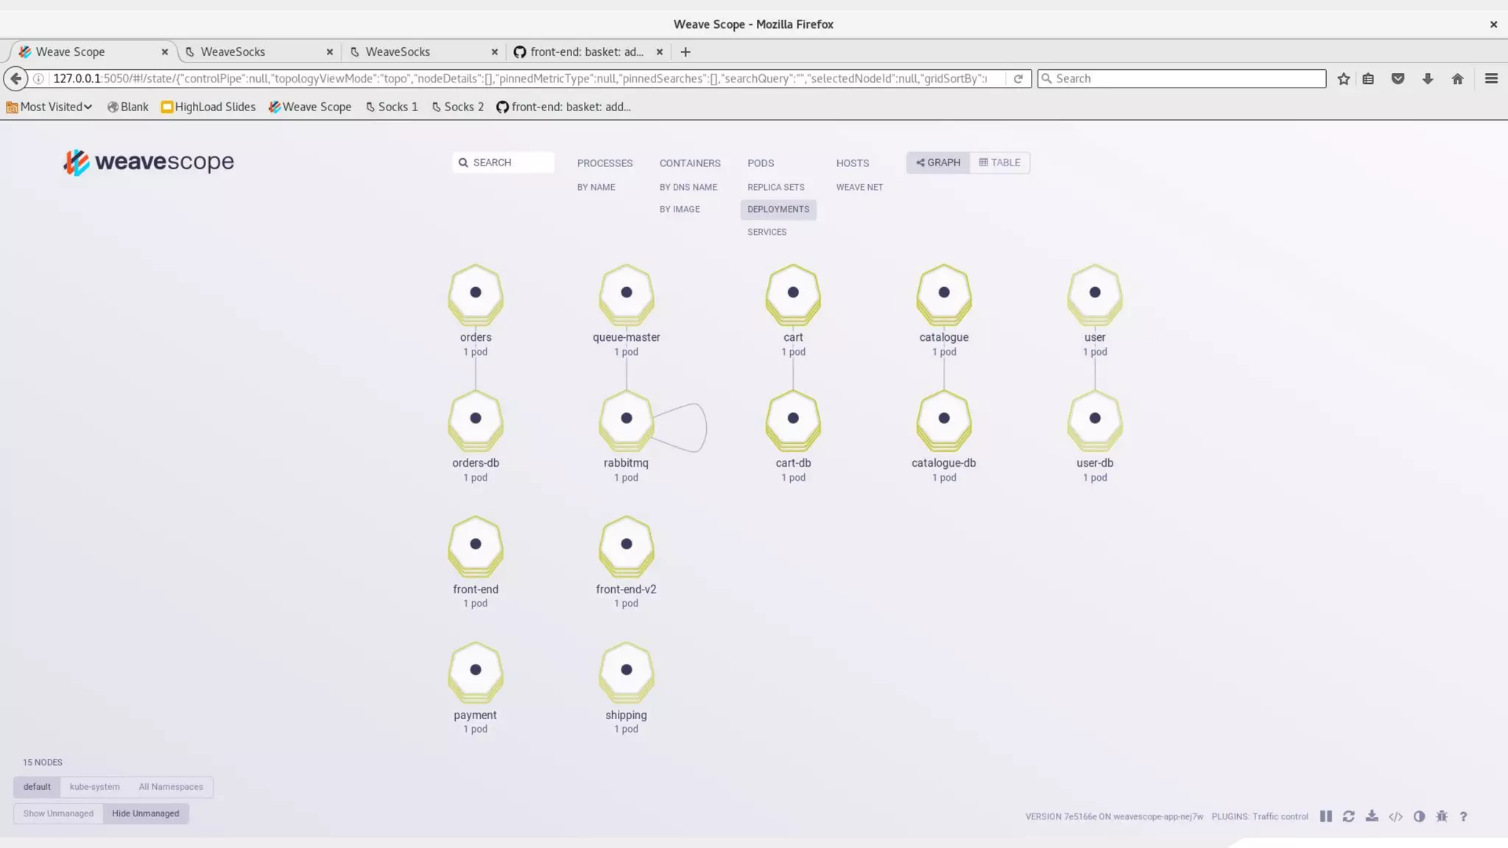The width and height of the screenshot is (1508, 848).
Task: Click the bug debug icon
Action: [1442, 816]
